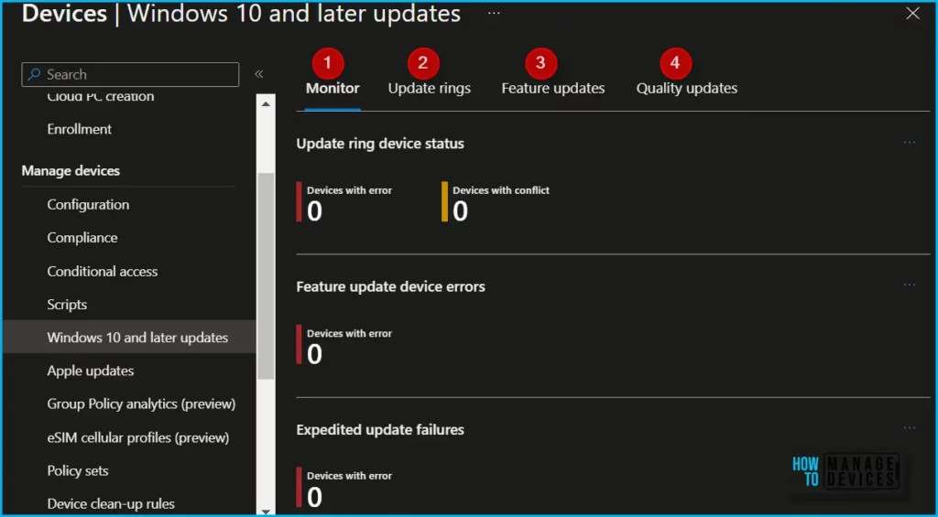Open Conditional access menu item
The image size is (938, 517).
[x=103, y=272]
